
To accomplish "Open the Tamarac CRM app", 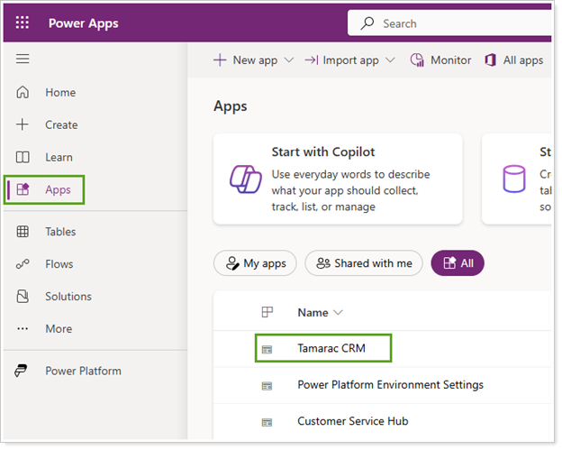I will point(331,348).
